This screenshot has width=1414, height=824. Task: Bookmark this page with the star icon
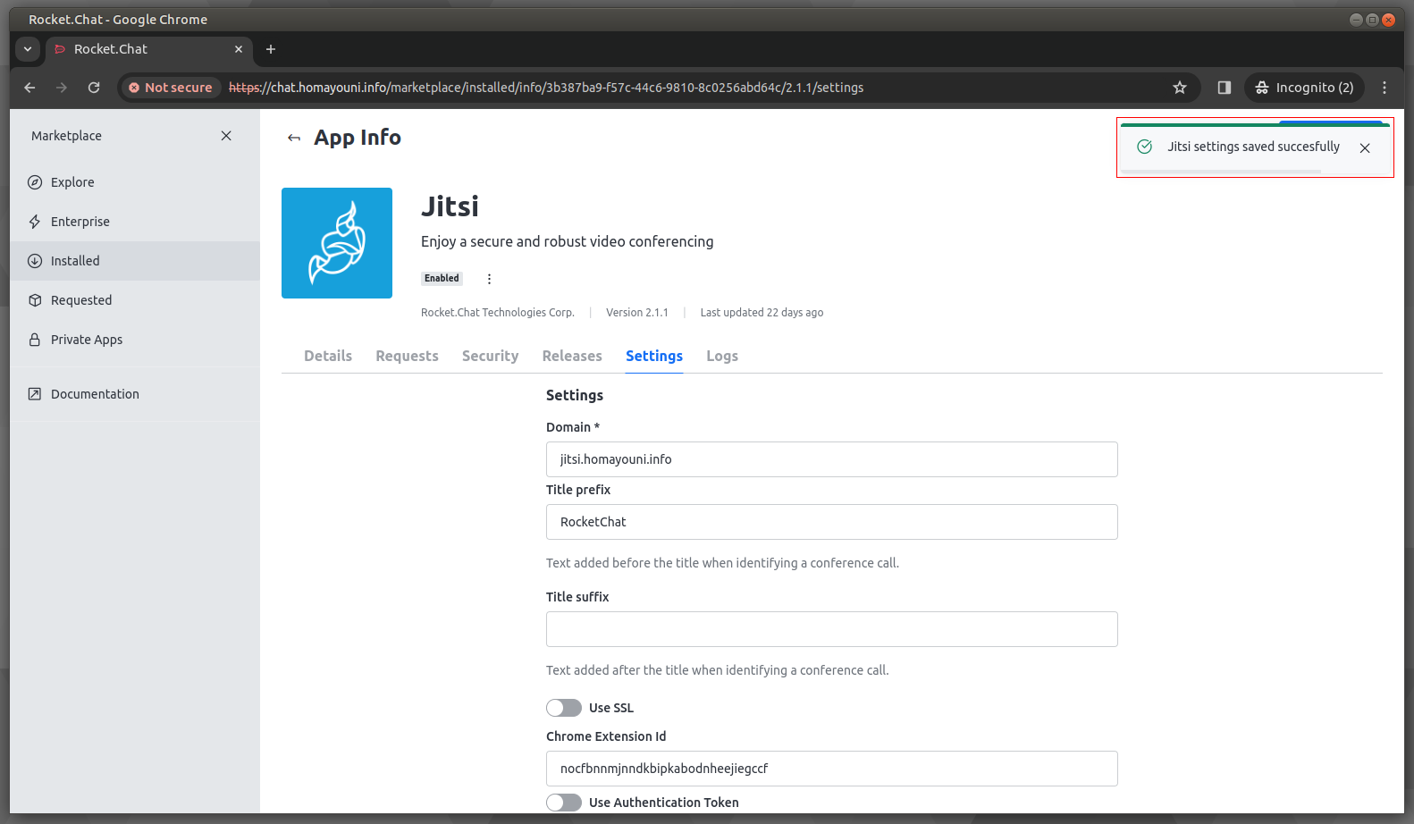[x=1180, y=88]
